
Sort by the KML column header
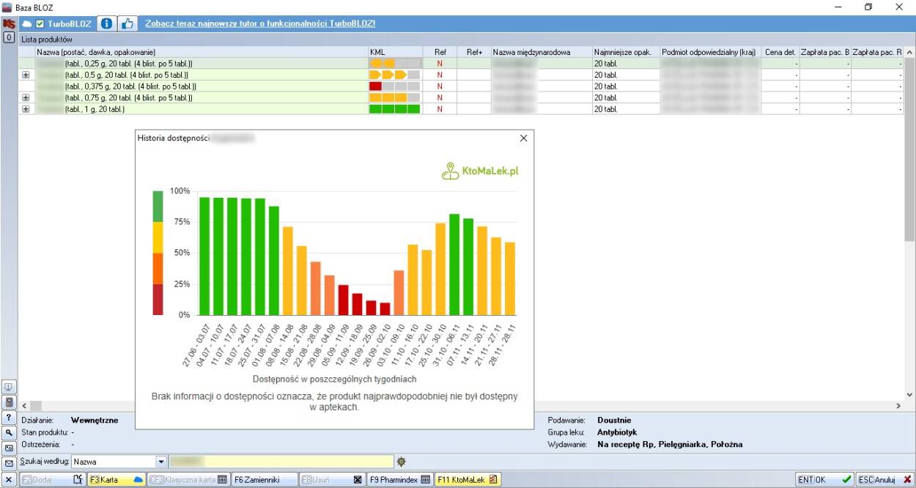click(395, 52)
